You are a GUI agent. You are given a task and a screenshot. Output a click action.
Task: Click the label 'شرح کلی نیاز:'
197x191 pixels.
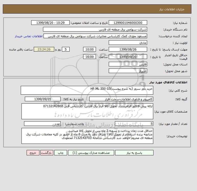tap(178, 91)
